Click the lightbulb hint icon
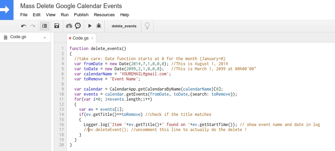Screen dimensions: 335x151 coord(147,26)
